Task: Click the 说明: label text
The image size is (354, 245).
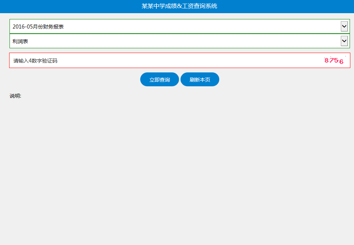Action: tap(15, 96)
